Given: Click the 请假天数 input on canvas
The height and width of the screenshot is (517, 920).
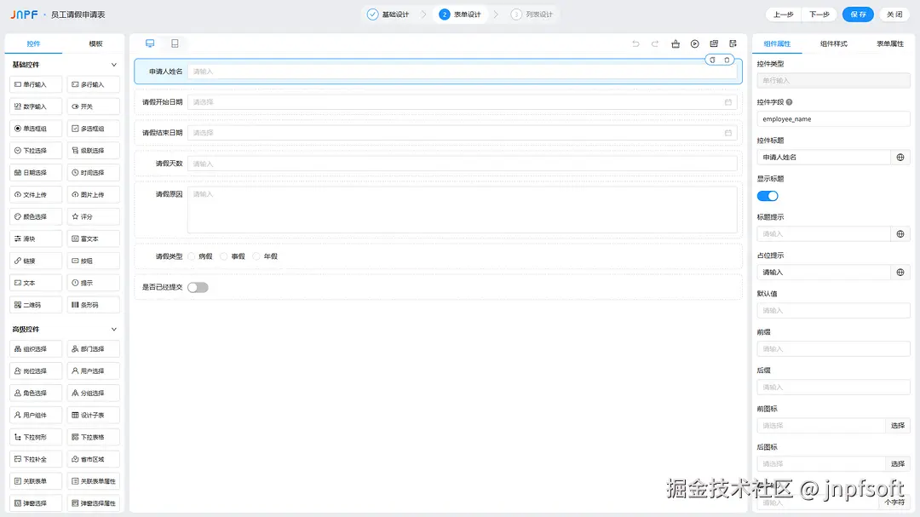Looking at the screenshot, I should (463, 164).
